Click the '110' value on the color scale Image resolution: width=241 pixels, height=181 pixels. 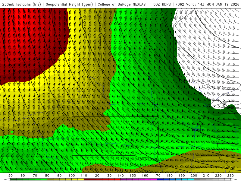click(x=84, y=176)
